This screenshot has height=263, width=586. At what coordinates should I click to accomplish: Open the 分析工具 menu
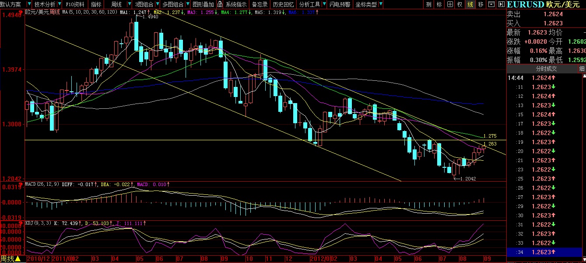(x=309, y=4)
